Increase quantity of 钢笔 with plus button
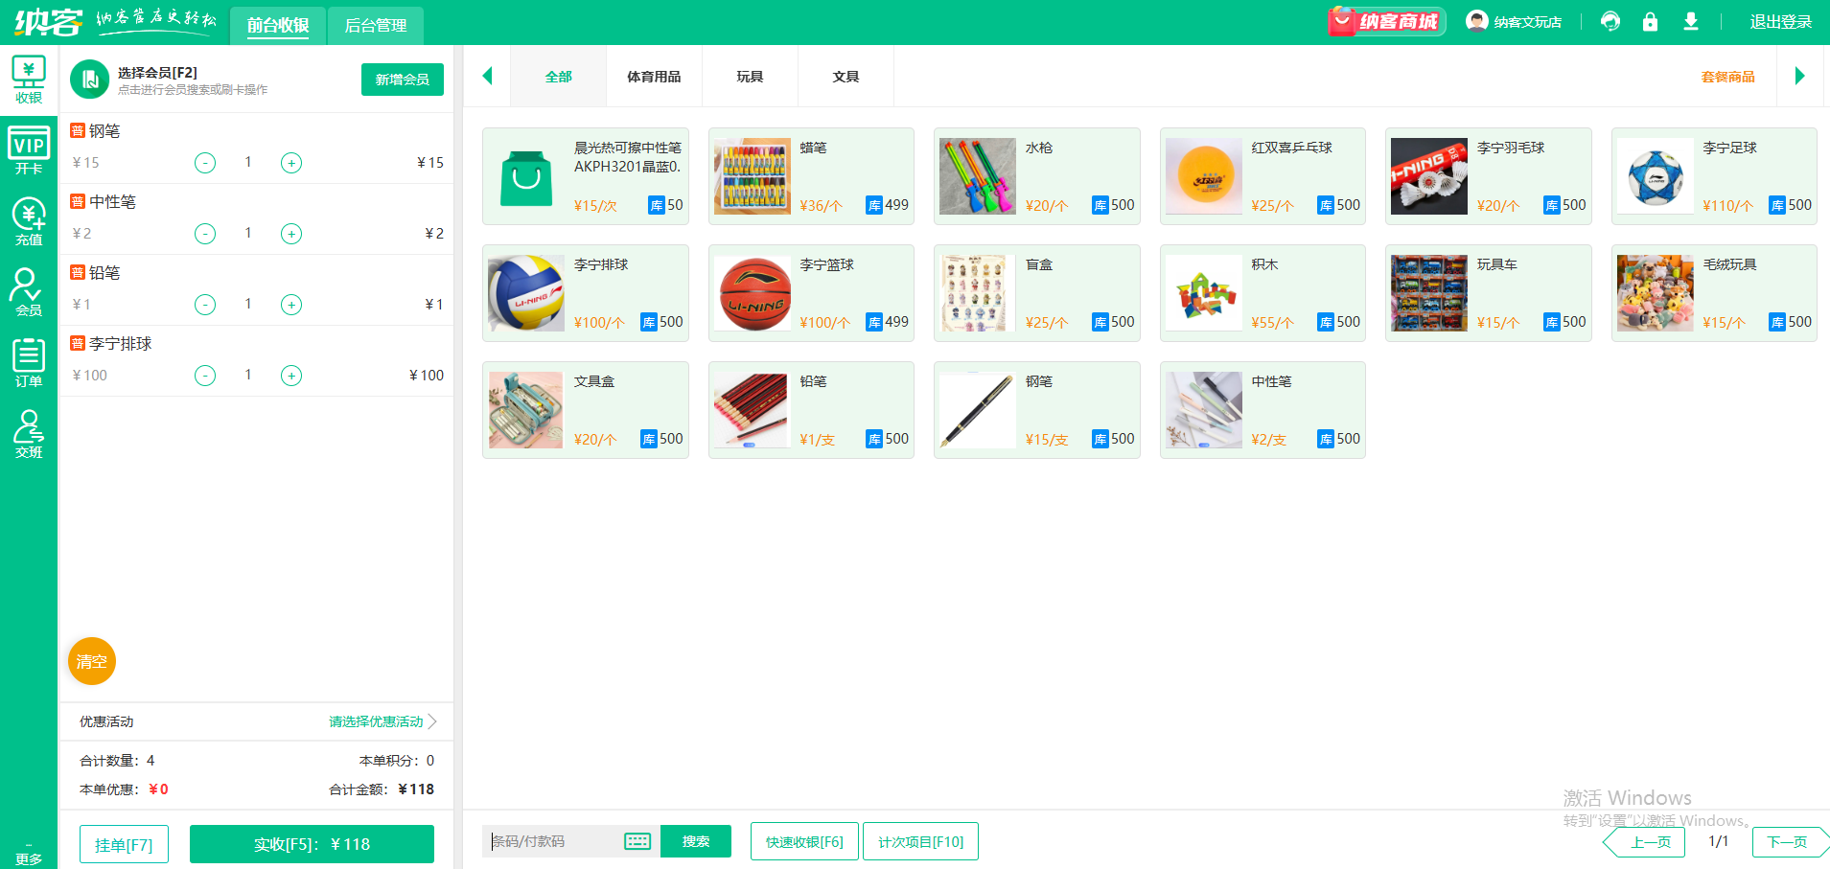The width and height of the screenshot is (1830, 869). 291,162
